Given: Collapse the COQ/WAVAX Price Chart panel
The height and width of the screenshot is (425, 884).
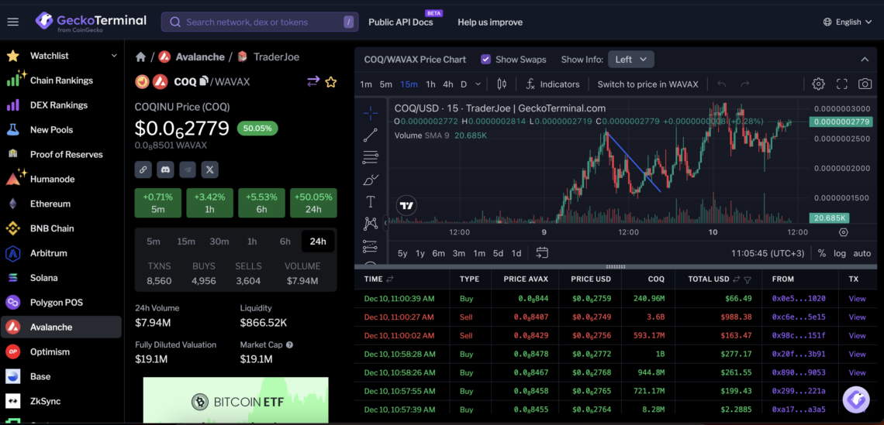Looking at the screenshot, I should 865,59.
